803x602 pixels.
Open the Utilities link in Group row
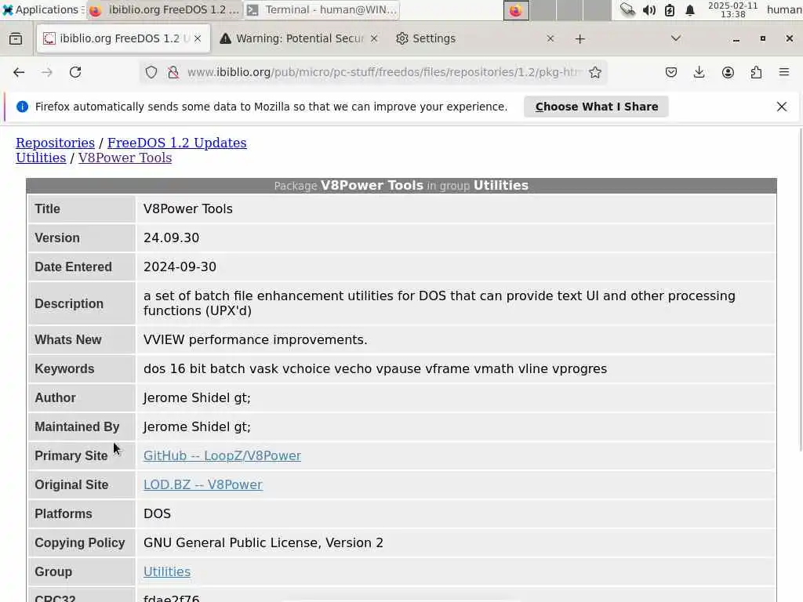click(x=167, y=571)
